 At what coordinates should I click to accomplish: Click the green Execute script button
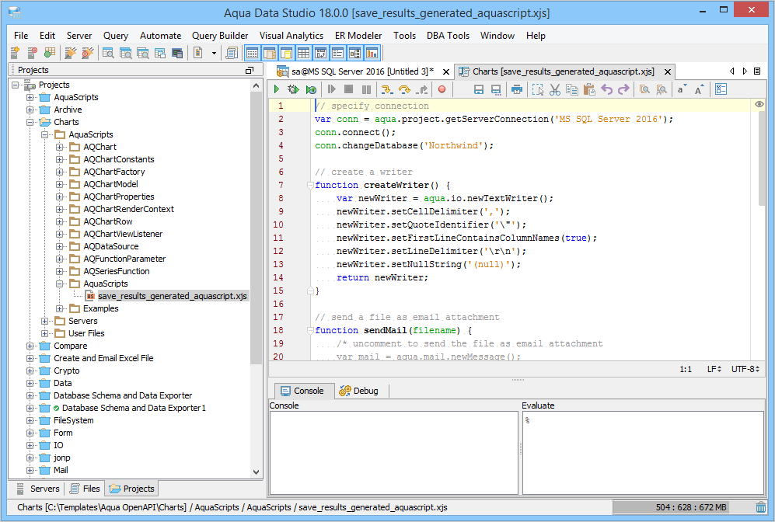point(277,90)
